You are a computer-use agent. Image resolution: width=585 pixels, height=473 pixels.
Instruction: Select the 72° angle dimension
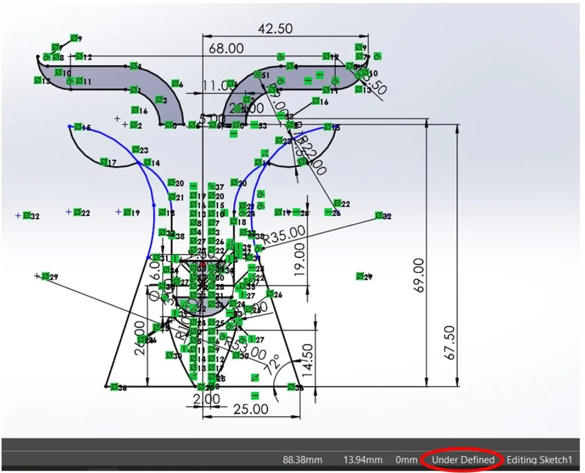(x=272, y=364)
